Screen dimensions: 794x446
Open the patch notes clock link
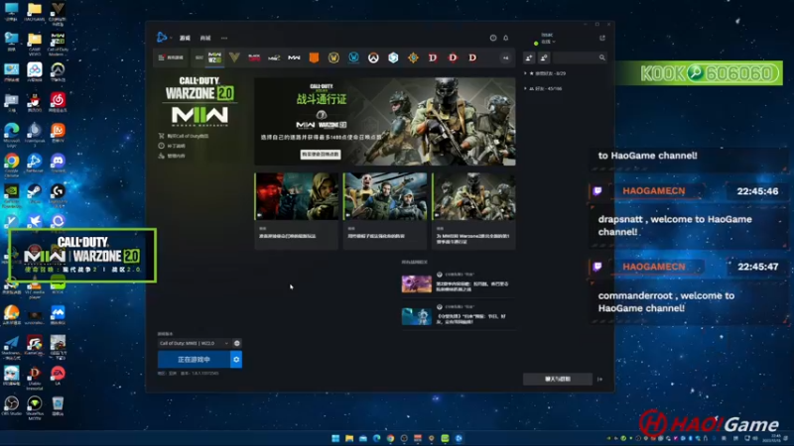172,146
